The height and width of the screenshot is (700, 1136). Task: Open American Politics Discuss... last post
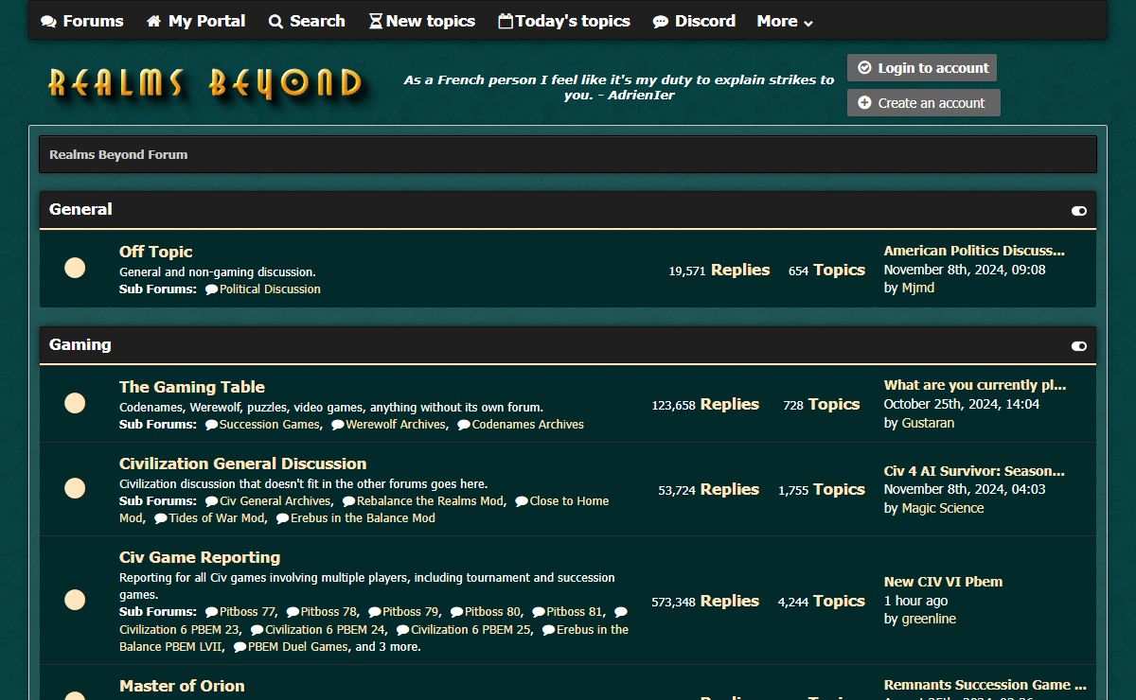974,251
